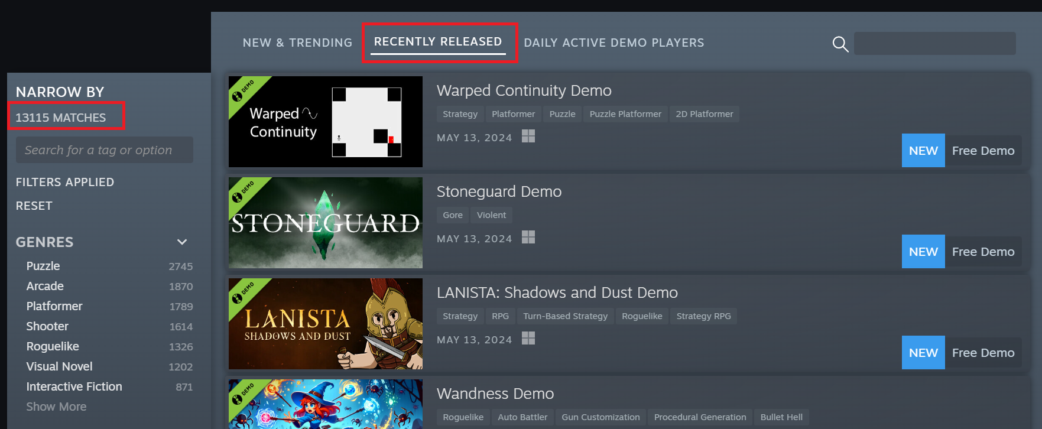
Task: Select the Recently Released tab
Action: click(438, 42)
